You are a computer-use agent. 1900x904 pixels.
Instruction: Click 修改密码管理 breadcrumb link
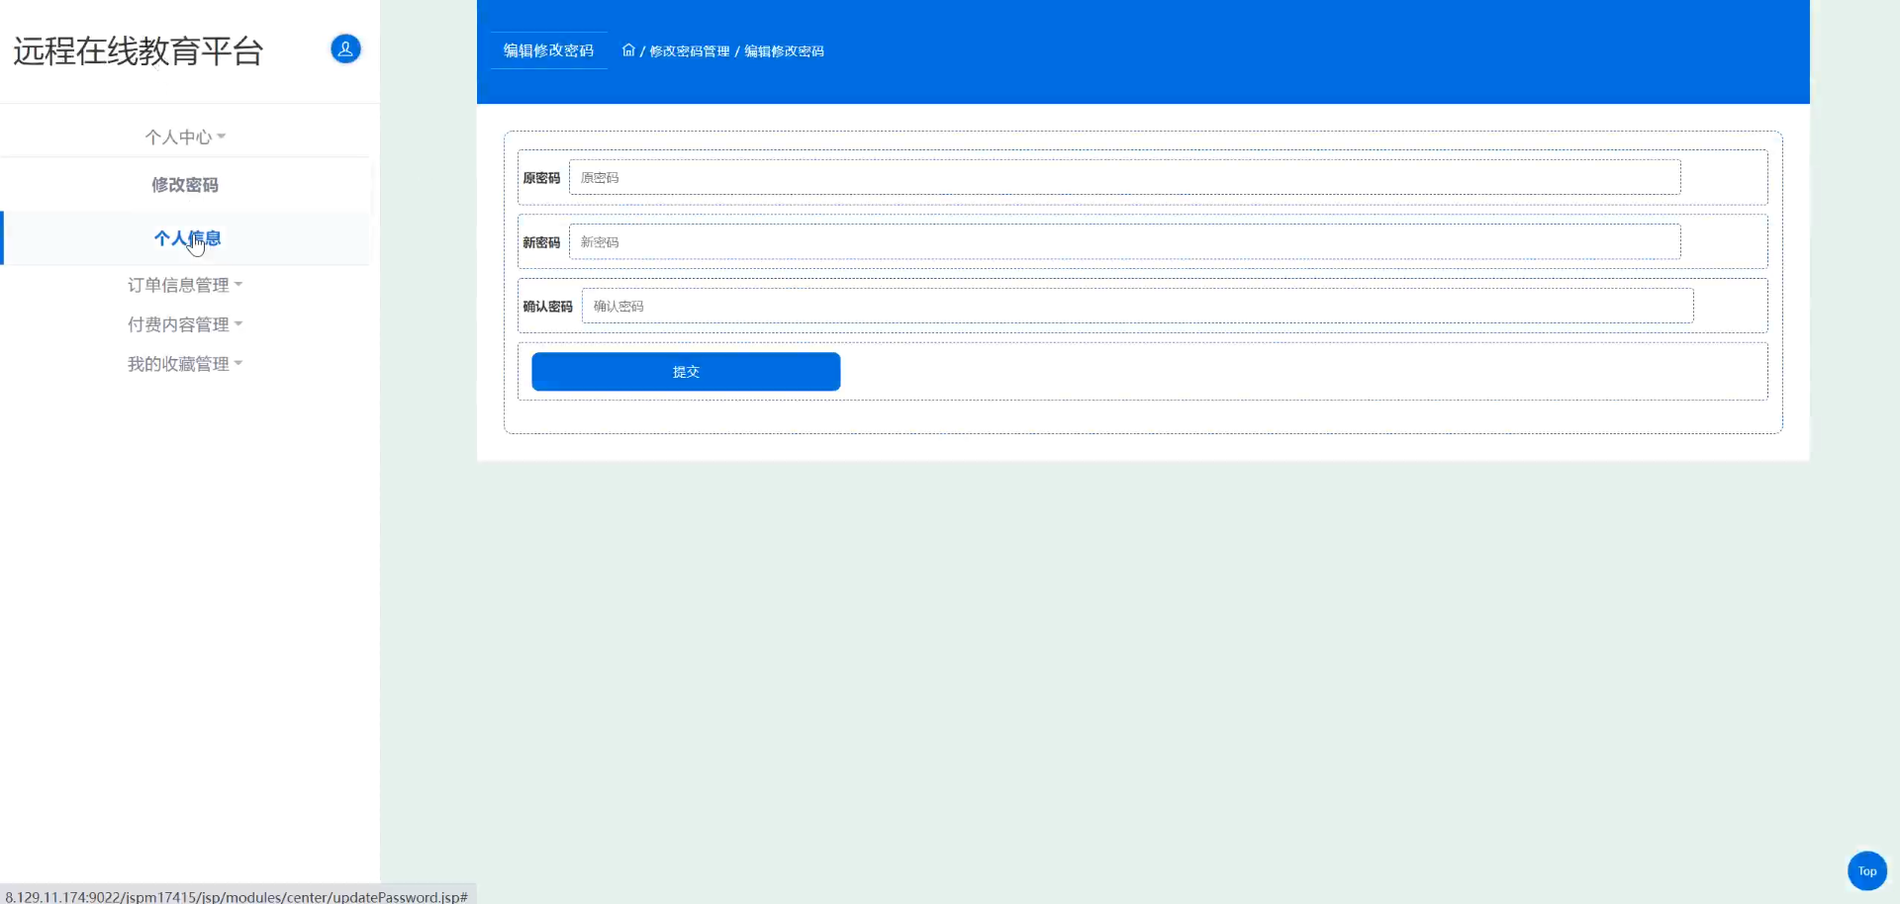(690, 51)
